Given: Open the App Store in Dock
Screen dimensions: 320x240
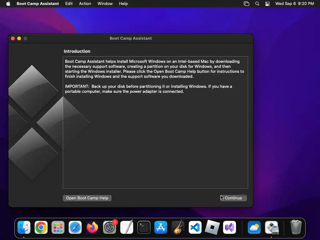Looking at the screenshot, I should pyautogui.click(x=161, y=227).
